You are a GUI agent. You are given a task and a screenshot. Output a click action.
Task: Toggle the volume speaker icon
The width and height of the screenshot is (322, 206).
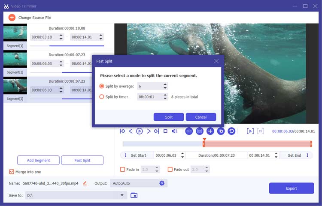point(174,131)
